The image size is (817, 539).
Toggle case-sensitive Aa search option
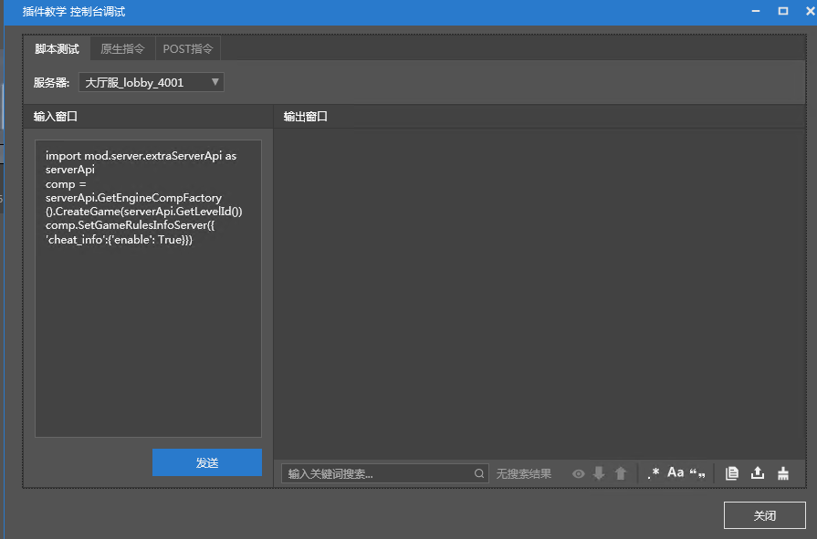click(676, 472)
